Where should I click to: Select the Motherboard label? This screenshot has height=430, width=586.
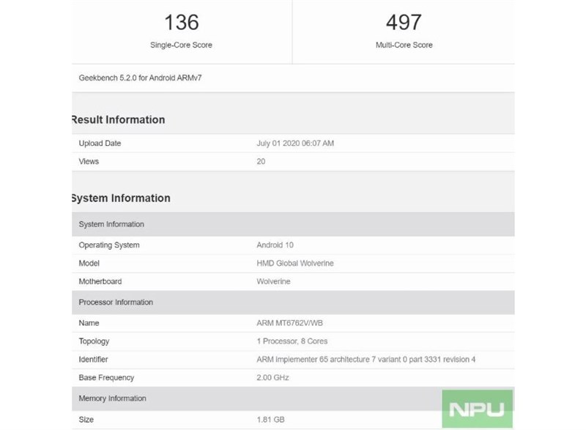100,281
